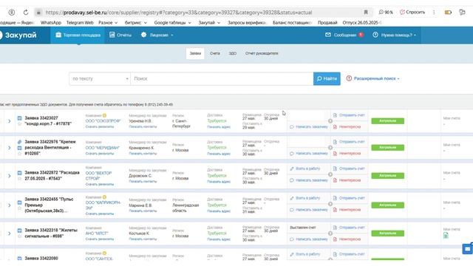Click Скачать реквизиты under АНО "МЛСТ"
The height and width of the screenshot is (266, 473).
(x=100, y=239)
